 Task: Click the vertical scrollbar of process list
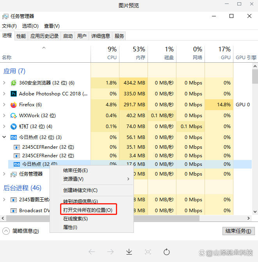click(255, 136)
